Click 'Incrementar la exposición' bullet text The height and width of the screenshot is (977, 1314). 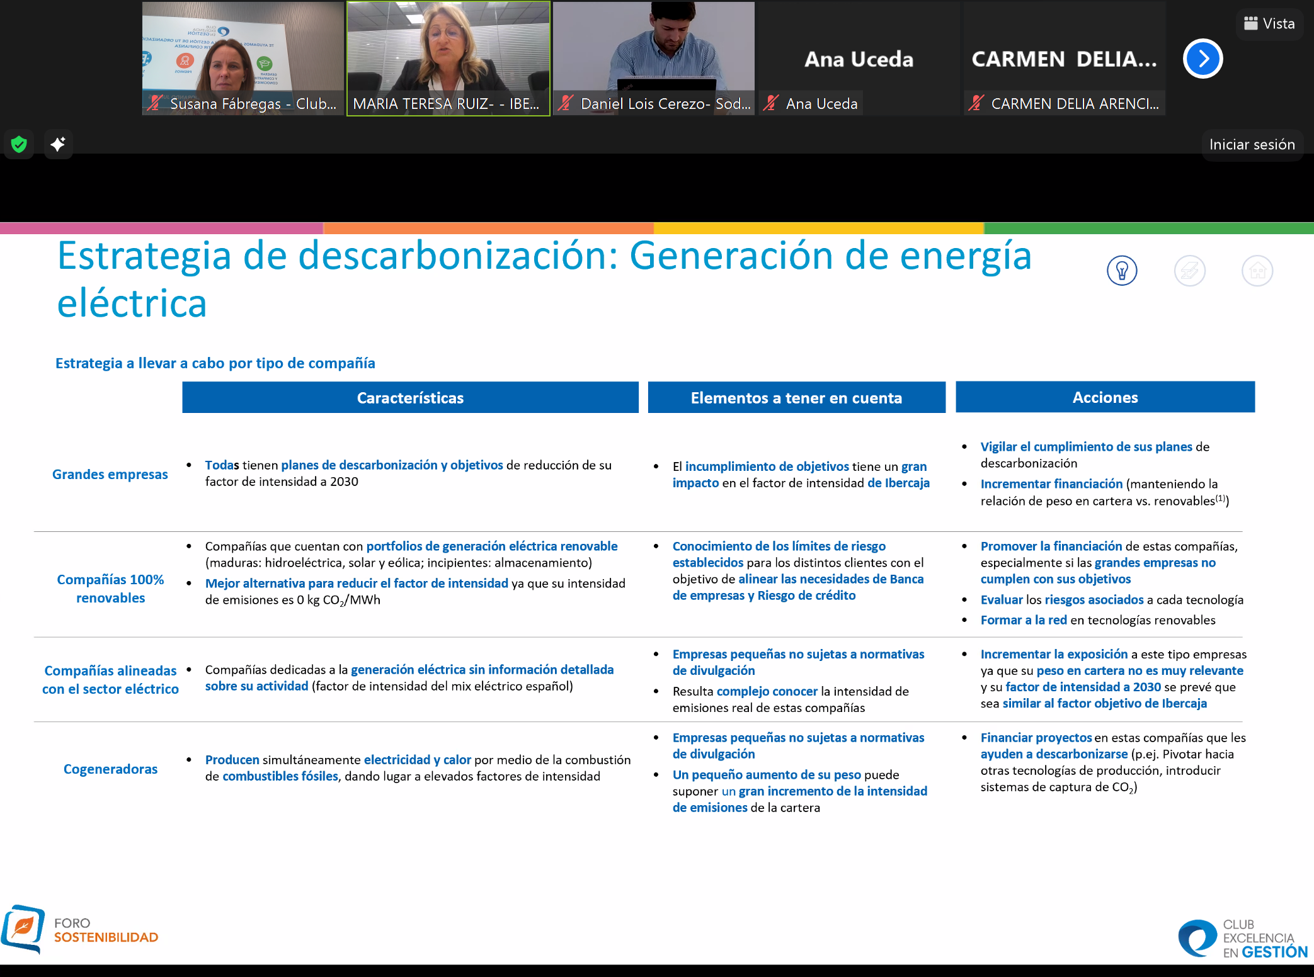point(1054,655)
